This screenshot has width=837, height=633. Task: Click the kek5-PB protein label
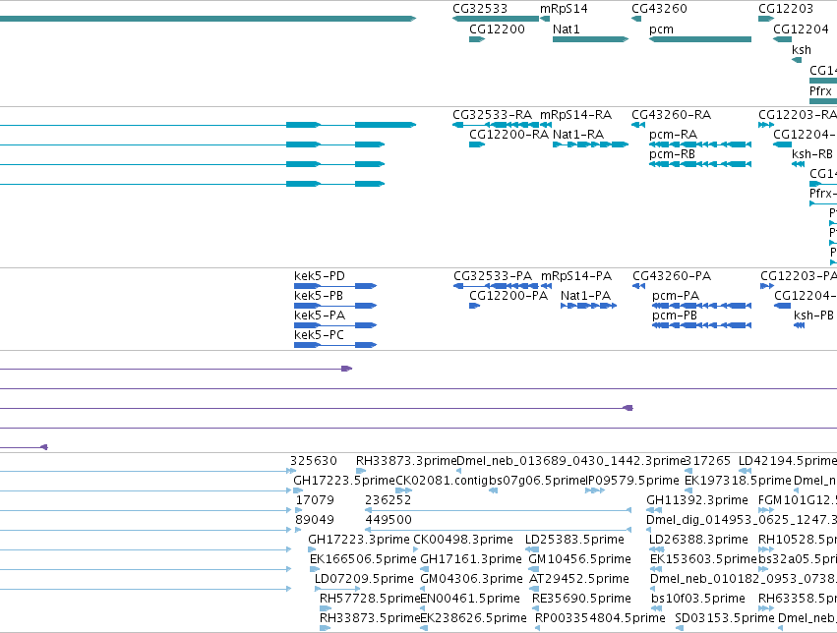(x=319, y=296)
